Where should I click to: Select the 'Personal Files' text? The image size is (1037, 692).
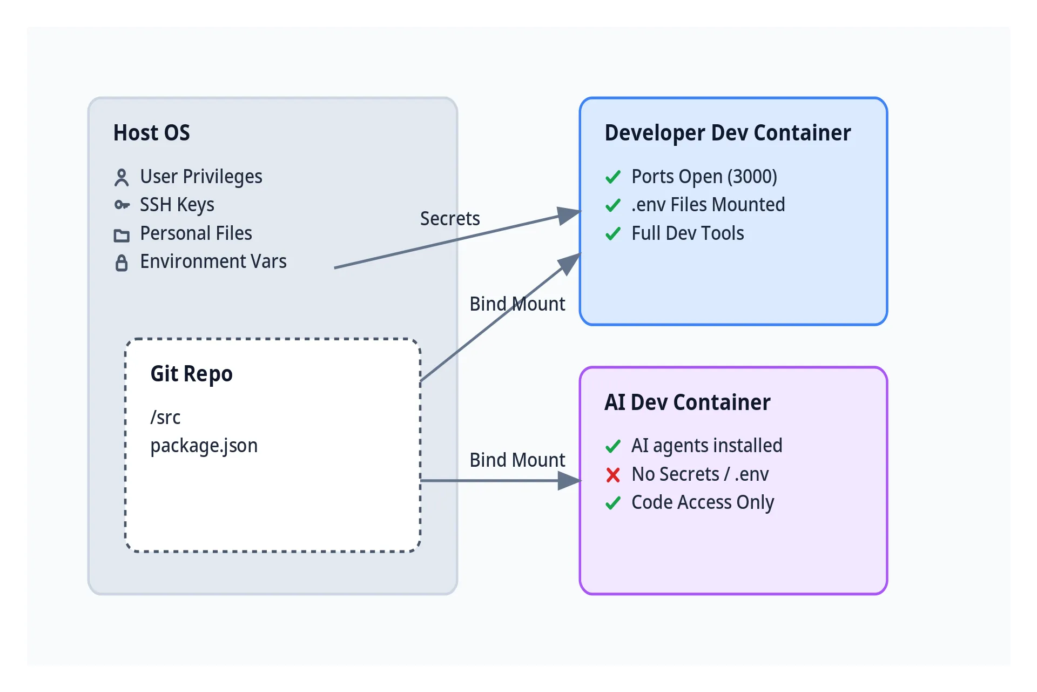pyautogui.click(x=196, y=233)
